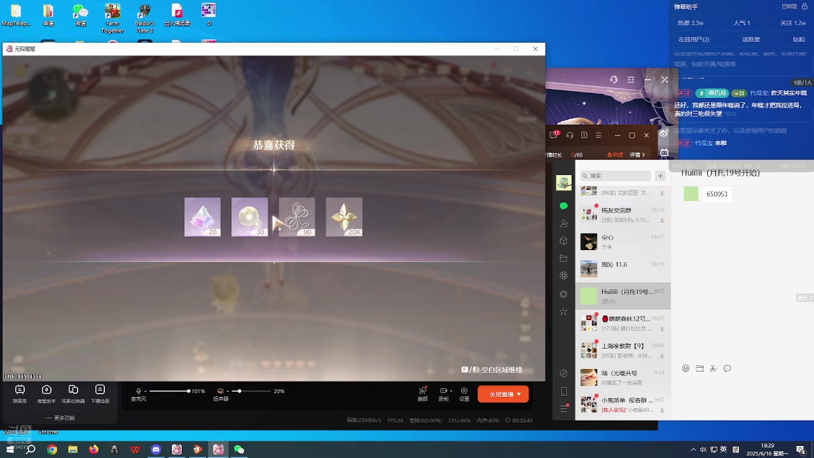Open WeChat hamburger menu at sidebar bottom

[563, 408]
